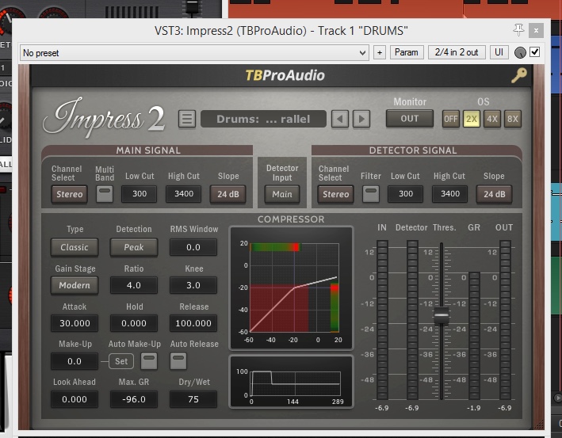Click the Param button
Image resolution: width=562 pixels, height=438 pixels.
point(407,52)
